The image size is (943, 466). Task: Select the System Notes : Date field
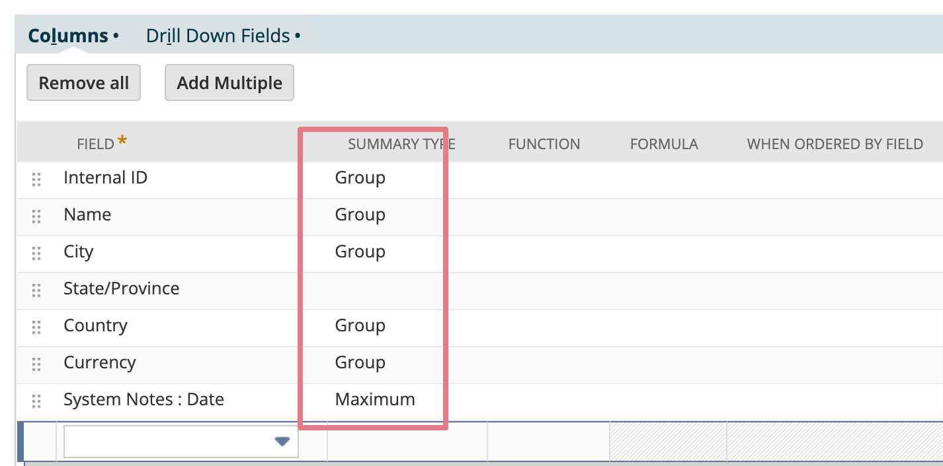[143, 399]
